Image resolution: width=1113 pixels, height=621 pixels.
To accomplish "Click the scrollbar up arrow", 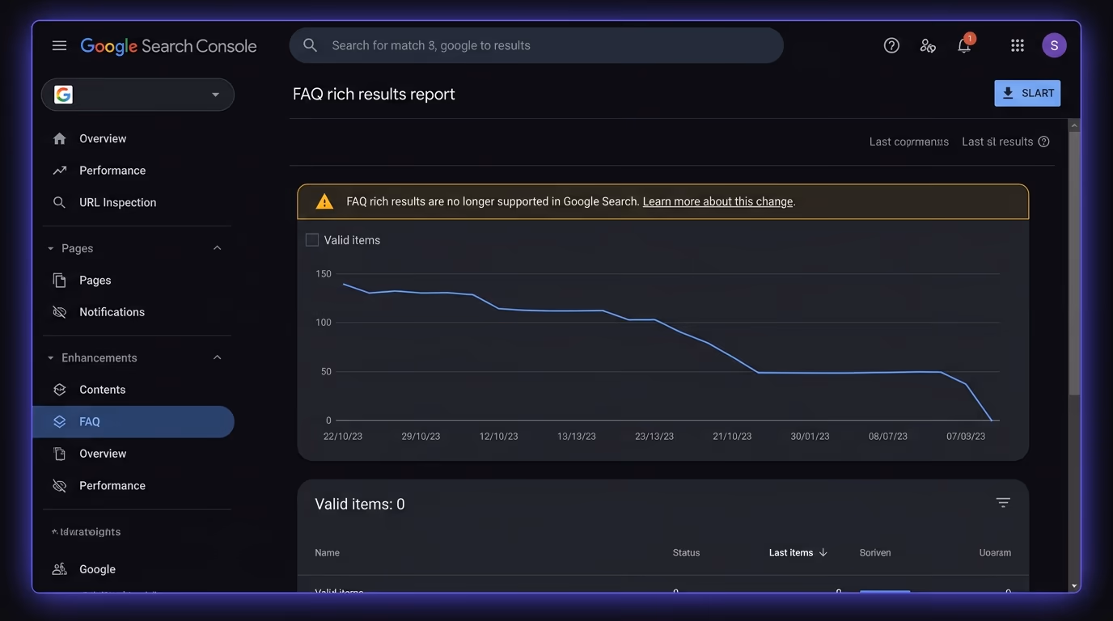I will tap(1074, 125).
